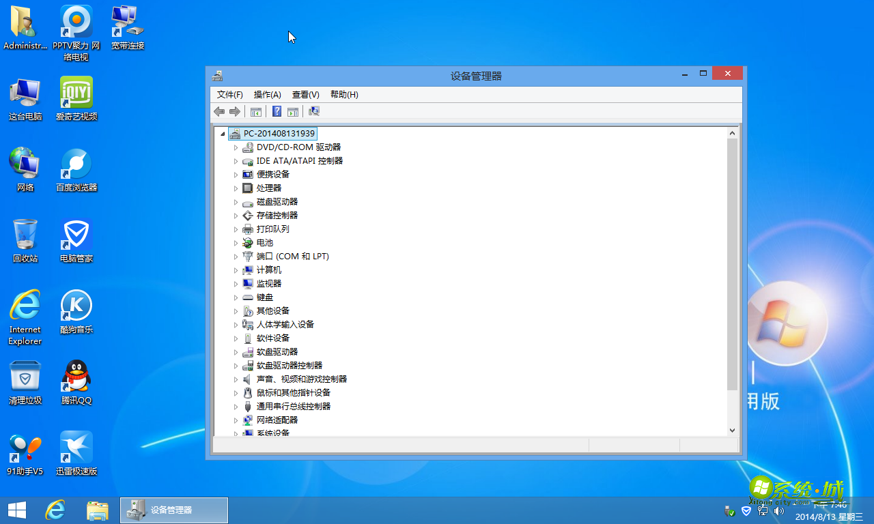This screenshot has height=524, width=874.
Task: Click the volume speaker icon in system tray
Action: [x=779, y=510]
